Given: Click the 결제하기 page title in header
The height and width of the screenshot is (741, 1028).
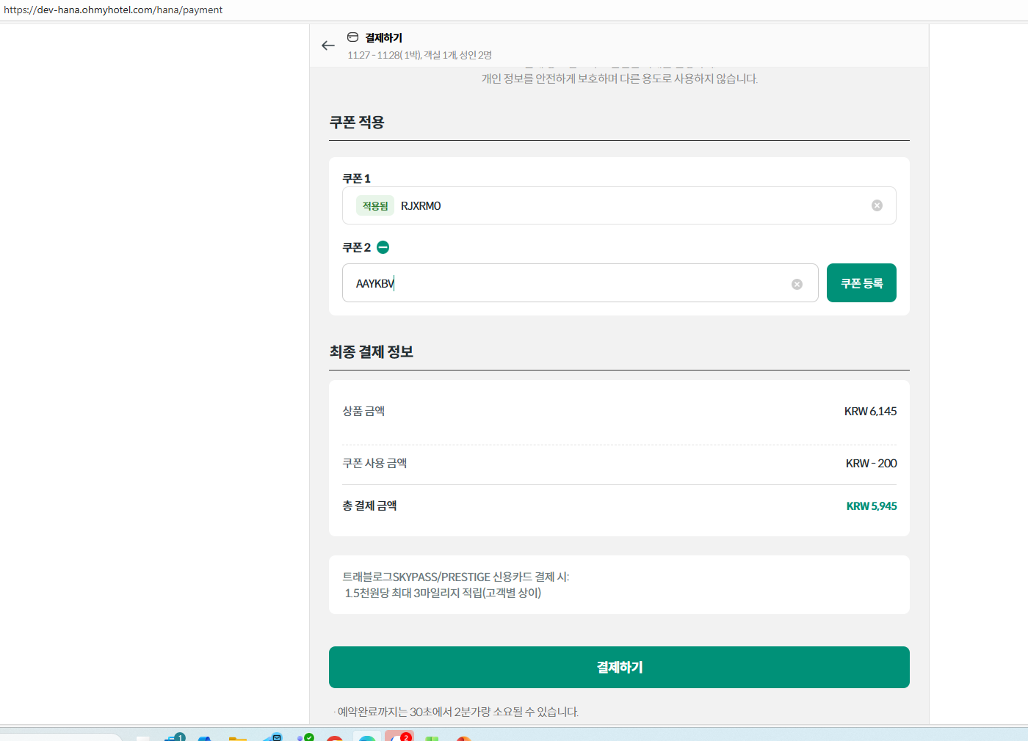Looking at the screenshot, I should (383, 37).
